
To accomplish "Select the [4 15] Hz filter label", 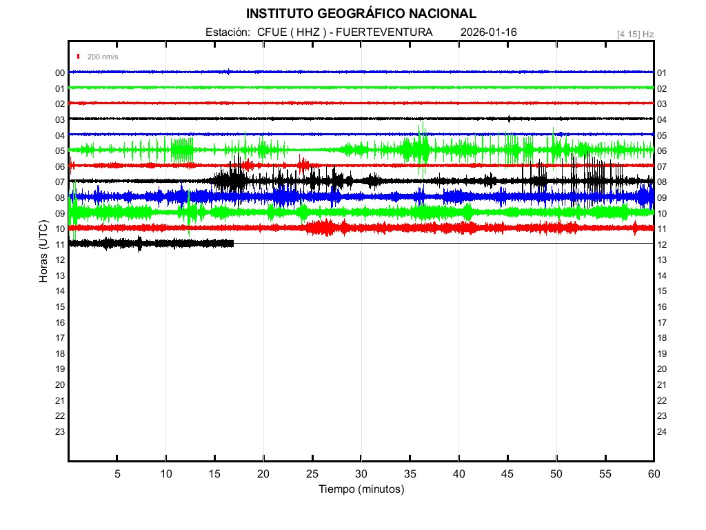I will tap(635, 34).
